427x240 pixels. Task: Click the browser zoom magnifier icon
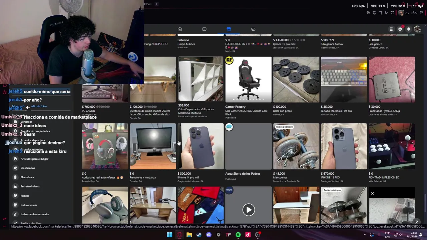tap(368, 13)
